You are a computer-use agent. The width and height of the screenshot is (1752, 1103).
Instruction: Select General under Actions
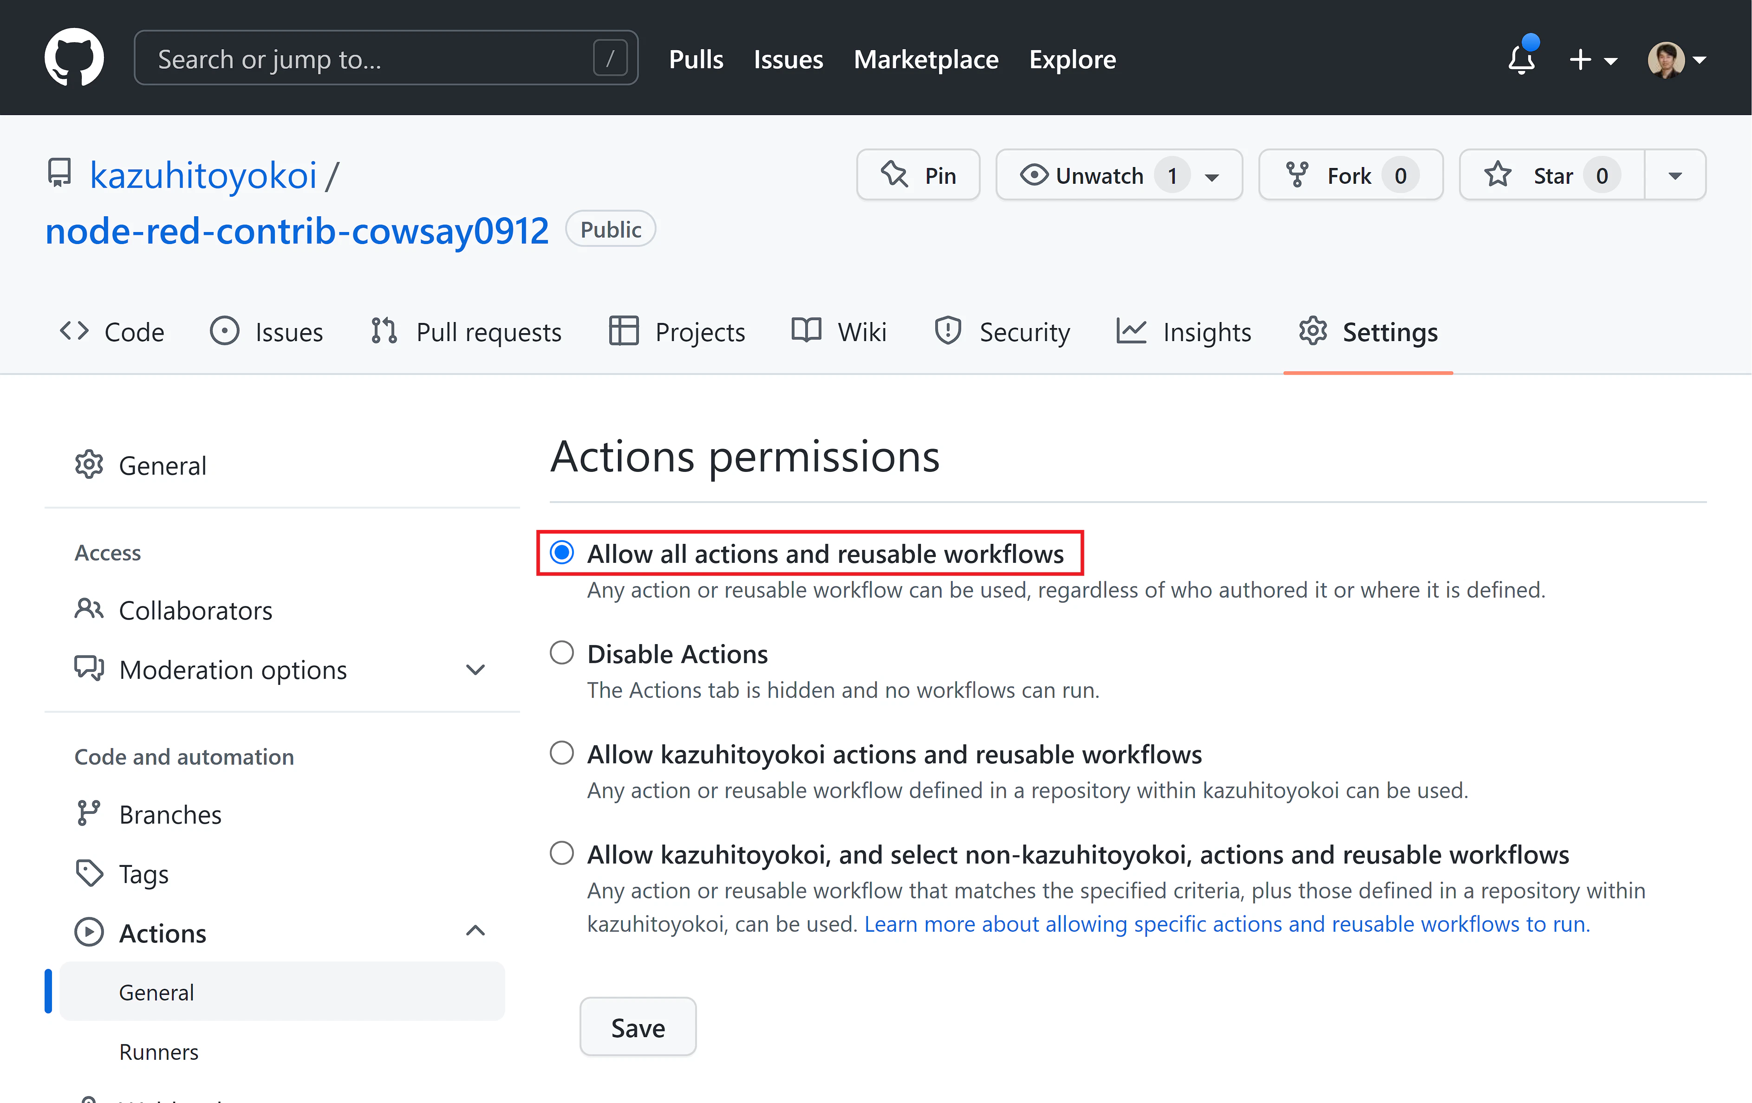282,992
